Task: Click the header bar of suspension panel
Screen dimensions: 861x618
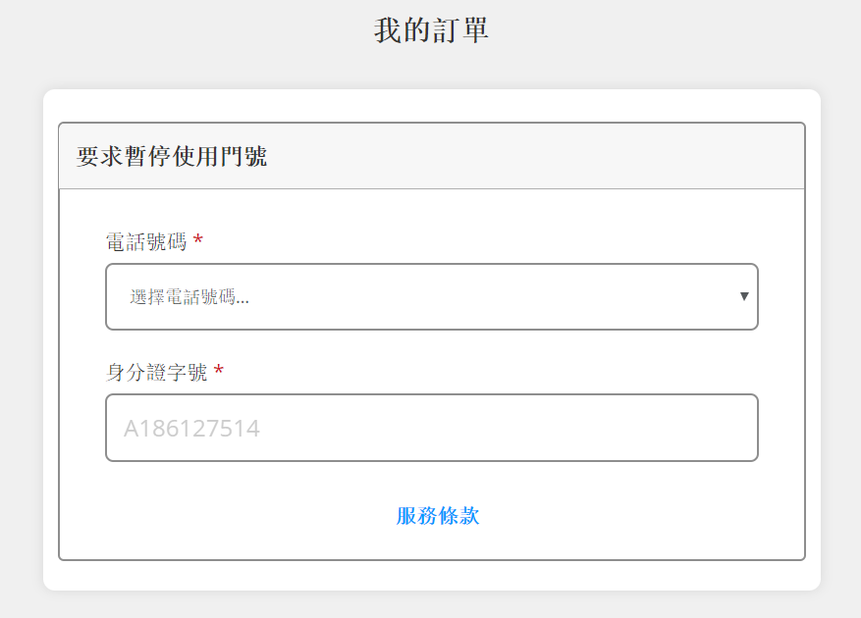Action: pyautogui.click(x=432, y=156)
